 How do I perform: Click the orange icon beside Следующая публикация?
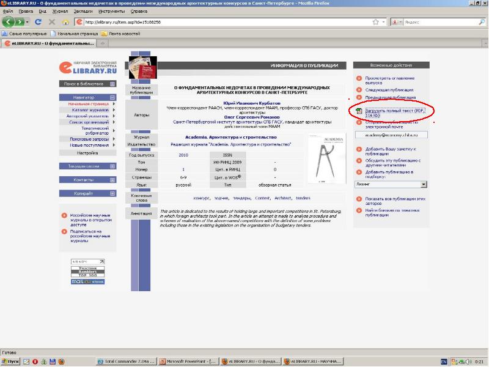[359, 90]
